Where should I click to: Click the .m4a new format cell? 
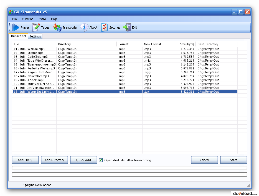147,61
